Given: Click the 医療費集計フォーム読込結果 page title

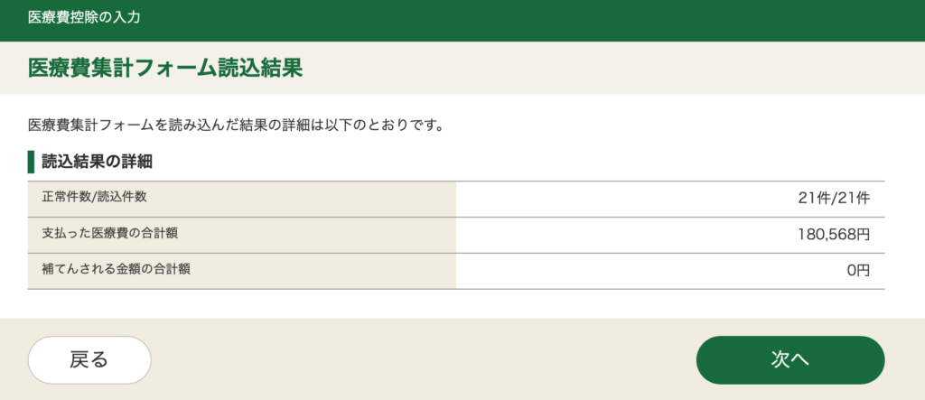Looking at the screenshot, I should click(x=164, y=69).
